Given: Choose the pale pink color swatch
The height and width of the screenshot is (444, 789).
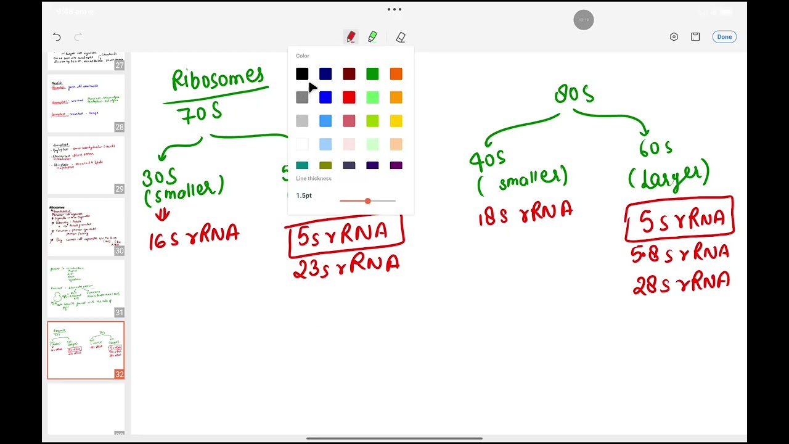Looking at the screenshot, I should point(349,144).
